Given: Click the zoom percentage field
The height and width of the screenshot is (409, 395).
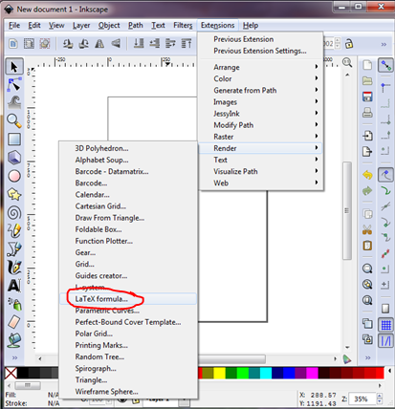Looking at the screenshot, I should (x=362, y=398).
